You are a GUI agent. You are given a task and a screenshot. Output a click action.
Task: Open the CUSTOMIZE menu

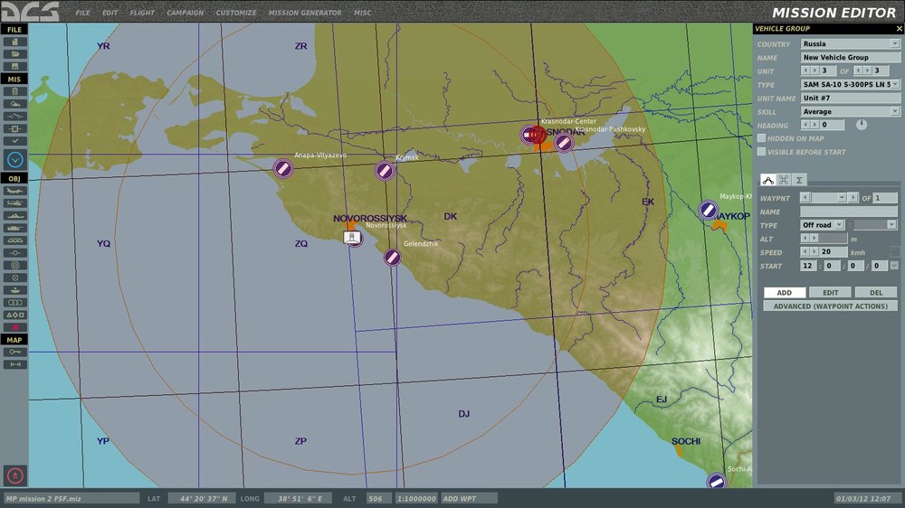click(x=236, y=12)
